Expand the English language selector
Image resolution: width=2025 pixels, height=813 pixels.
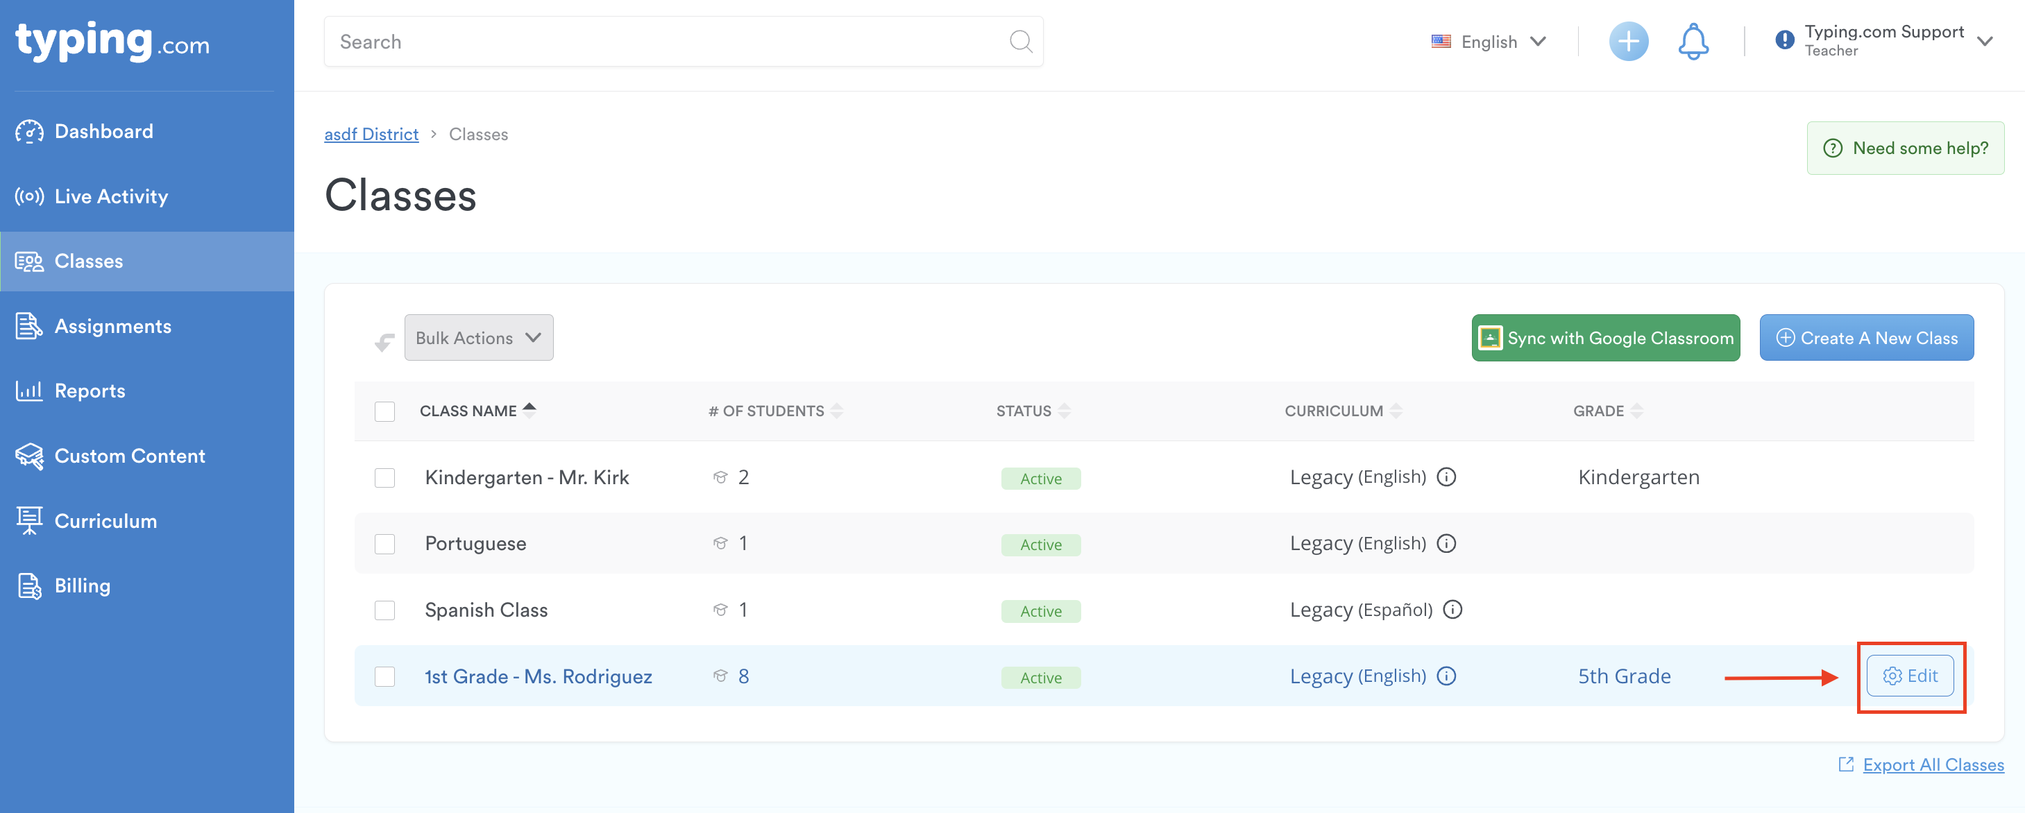(1488, 42)
